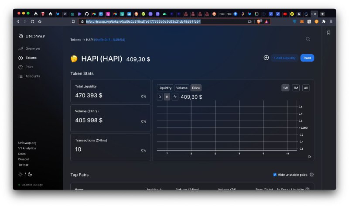Select hourly H candle interval

click(167, 97)
